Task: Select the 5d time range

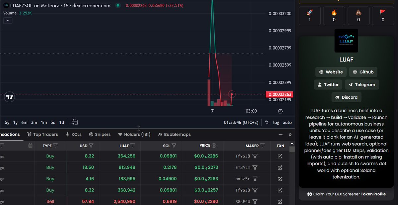Action: (53, 122)
